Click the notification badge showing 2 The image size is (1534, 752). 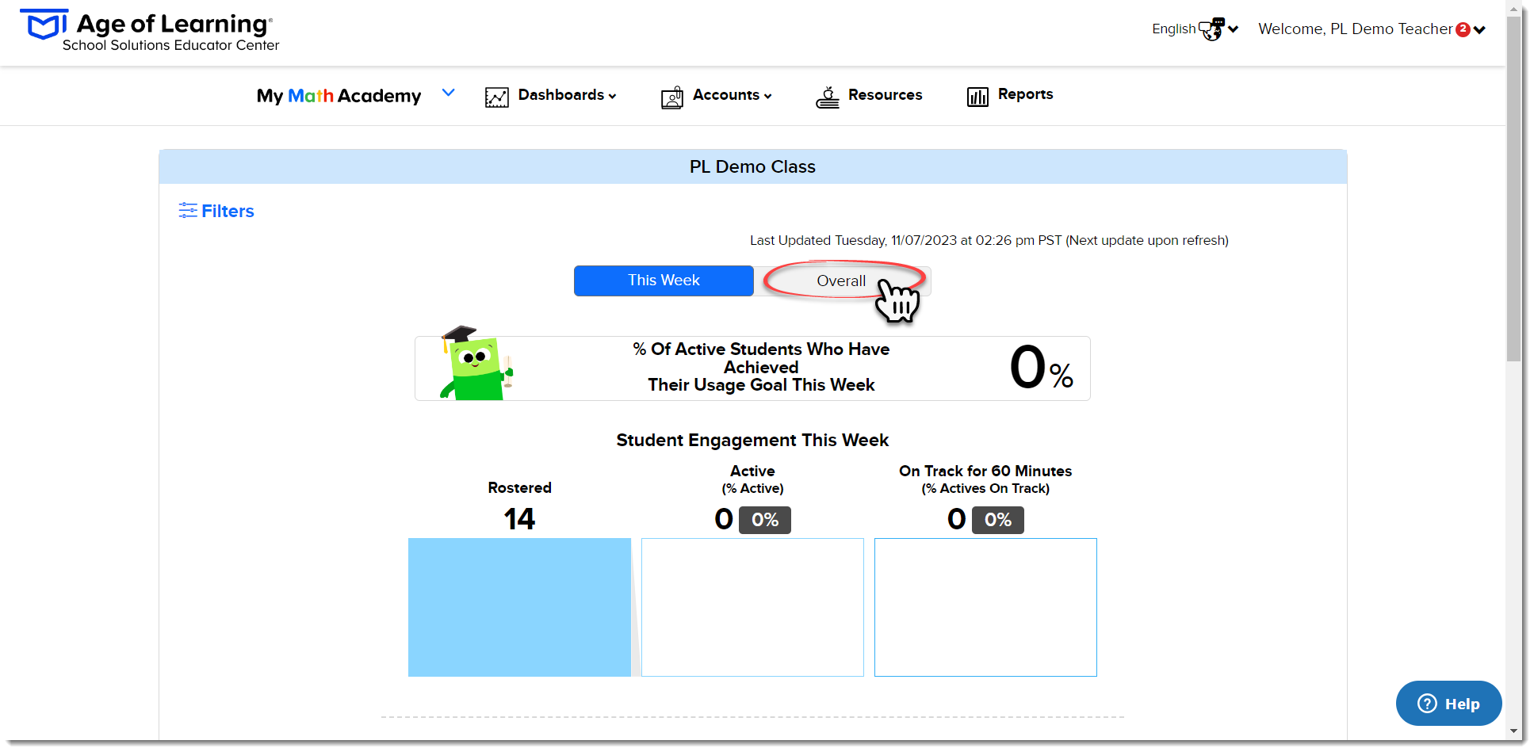click(1463, 29)
